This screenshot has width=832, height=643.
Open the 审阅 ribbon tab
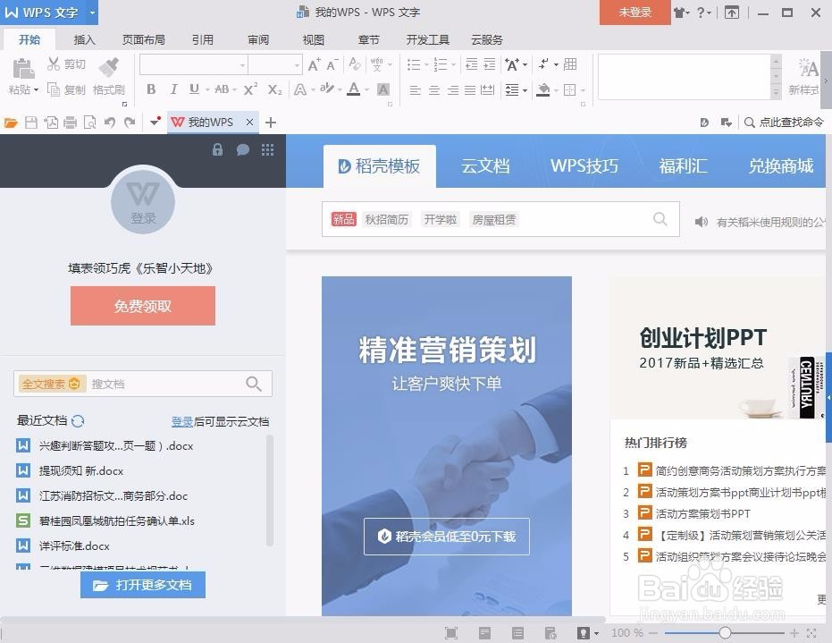(x=258, y=40)
